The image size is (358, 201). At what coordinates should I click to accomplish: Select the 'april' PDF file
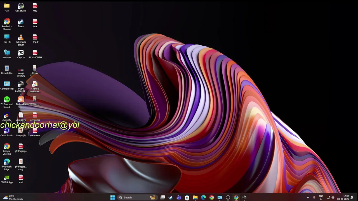click(21, 180)
